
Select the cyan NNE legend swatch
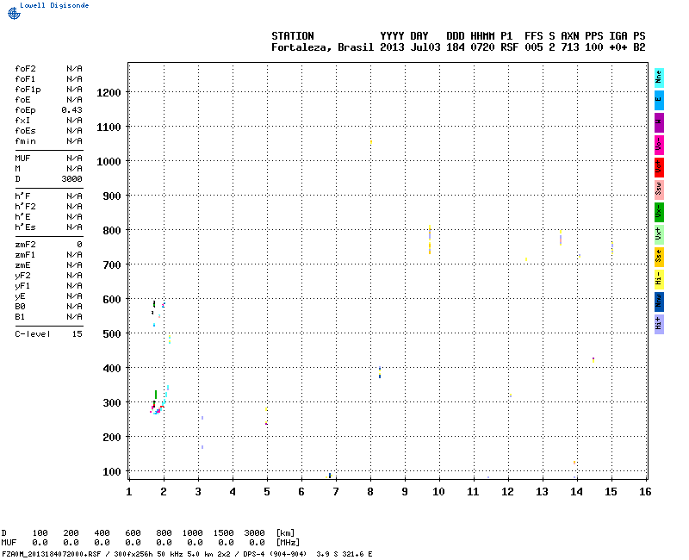659,78
